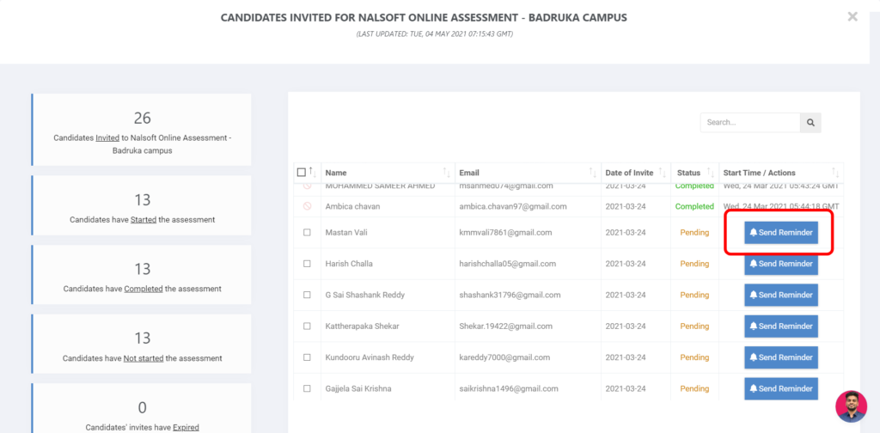
Task: Select email ambica.chavan97@gmail.com
Action: [x=512, y=206]
